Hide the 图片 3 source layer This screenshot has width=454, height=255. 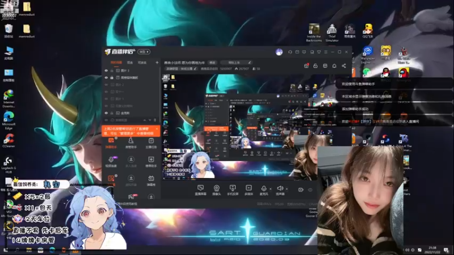pos(106,70)
